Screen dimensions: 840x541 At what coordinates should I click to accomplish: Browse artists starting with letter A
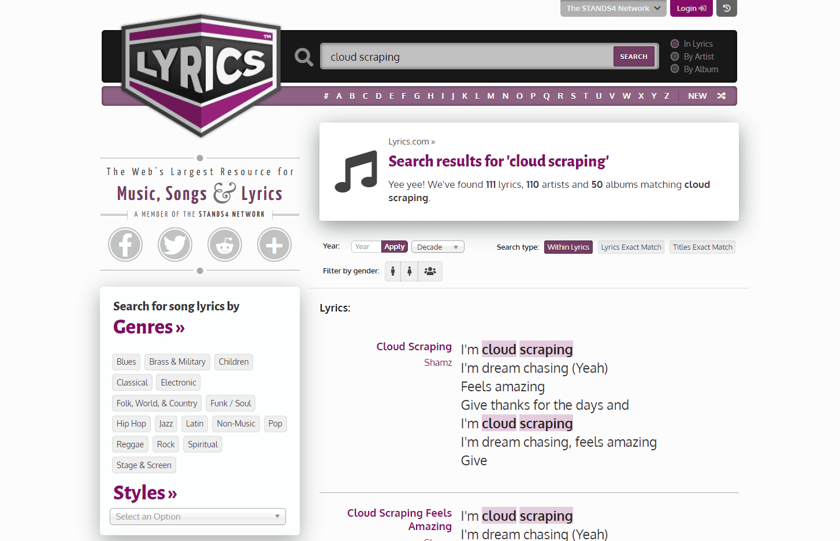(x=339, y=96)
